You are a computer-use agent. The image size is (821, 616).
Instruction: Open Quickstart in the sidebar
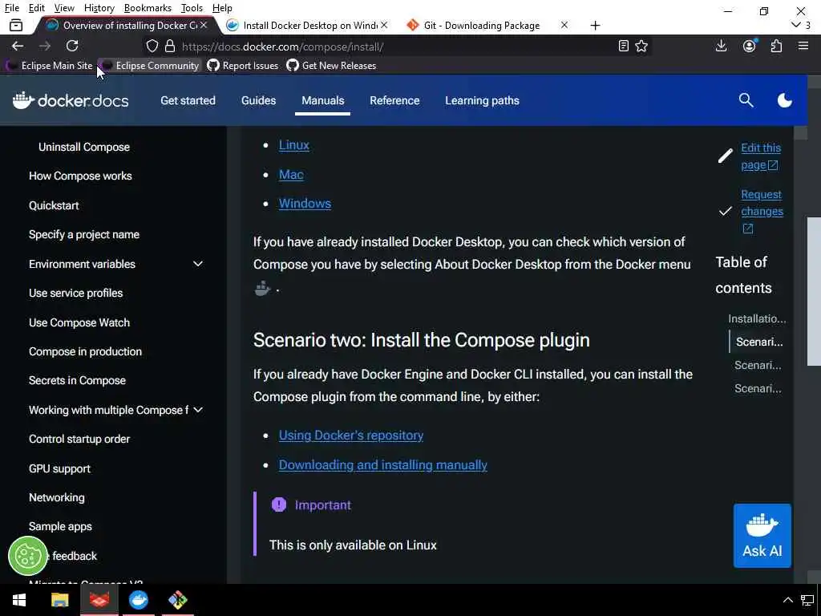[54, 205]
